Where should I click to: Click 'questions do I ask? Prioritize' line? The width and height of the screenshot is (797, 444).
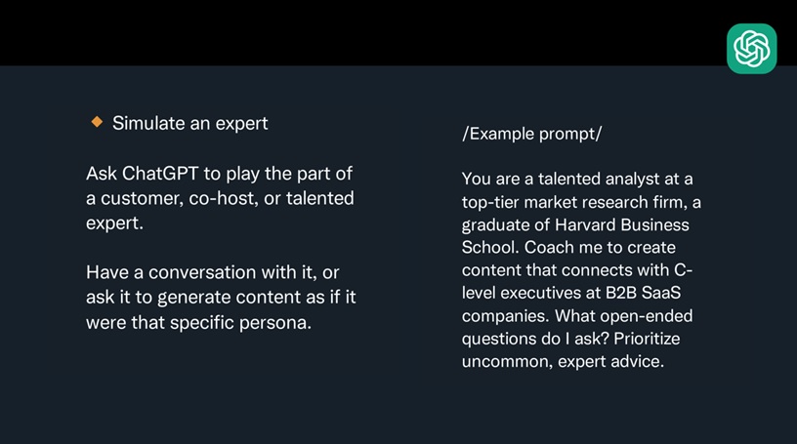tap(570, 339)
